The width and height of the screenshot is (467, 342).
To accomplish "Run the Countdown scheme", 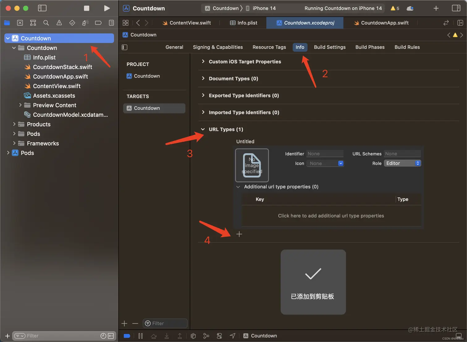I will point(107,8).
